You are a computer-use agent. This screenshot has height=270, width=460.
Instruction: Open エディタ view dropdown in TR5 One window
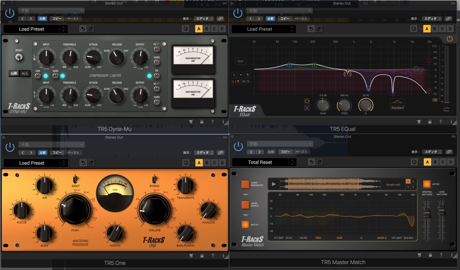tap(204, 153)
